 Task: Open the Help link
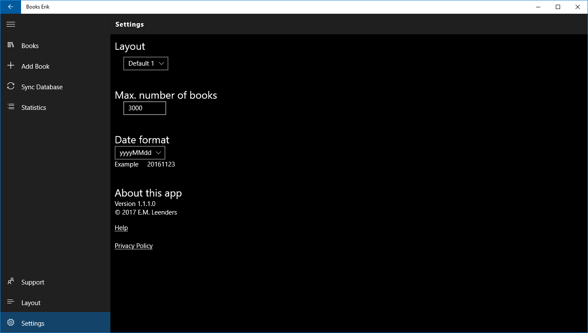(121, 228)
